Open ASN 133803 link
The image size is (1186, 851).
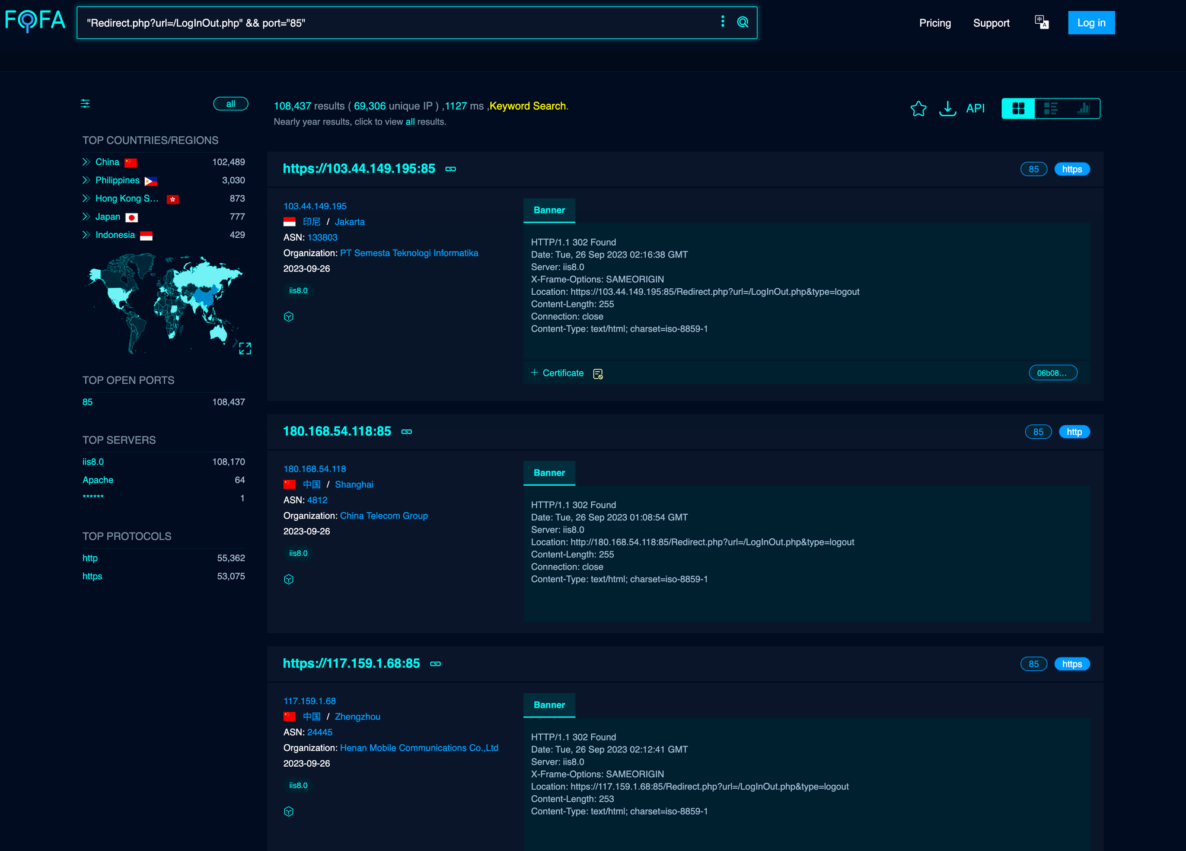tap(322, 237)
